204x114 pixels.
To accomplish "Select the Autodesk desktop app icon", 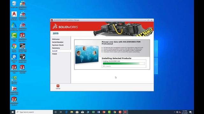I will point(14,27).
